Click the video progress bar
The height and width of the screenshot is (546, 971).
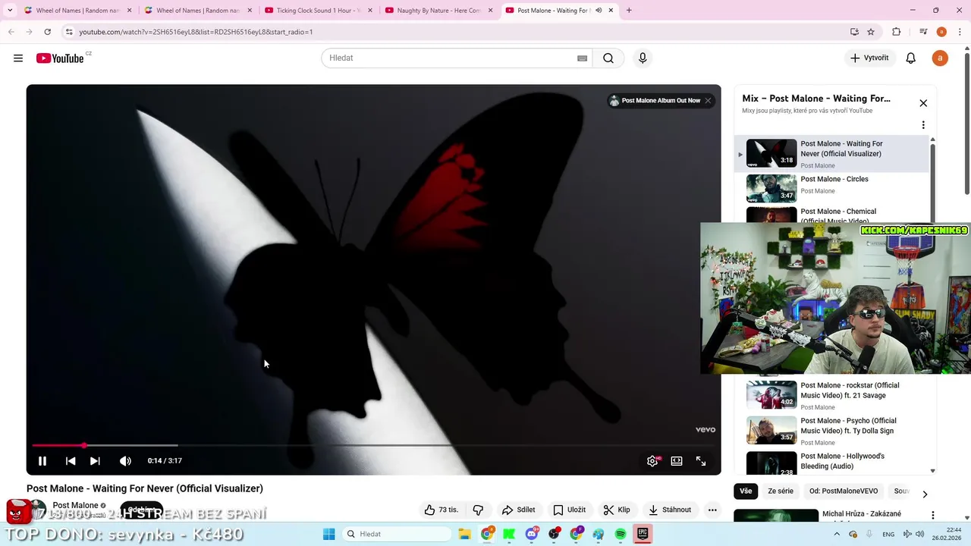tap(373, 445)
